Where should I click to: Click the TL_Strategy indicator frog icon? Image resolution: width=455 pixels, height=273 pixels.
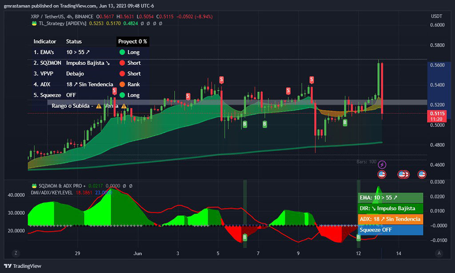tap(34, 23)
